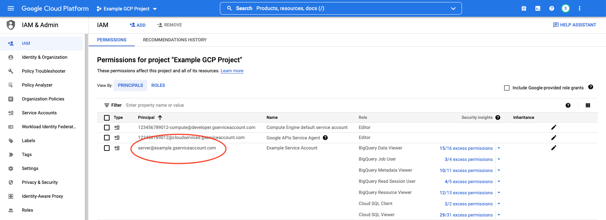Screen dimensions: 606x220
Task: Select checkbox for cloudservices service account
Action: pyautogui.click(x=107, y=138)
